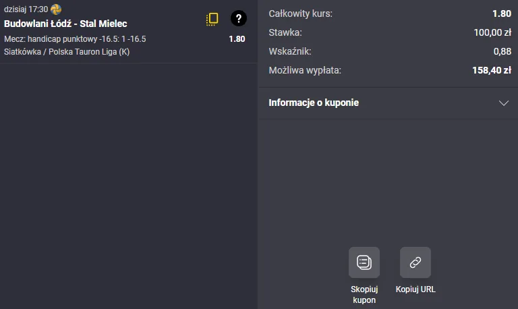Click the dzisiaj 17:30 match time

(26, 9)
